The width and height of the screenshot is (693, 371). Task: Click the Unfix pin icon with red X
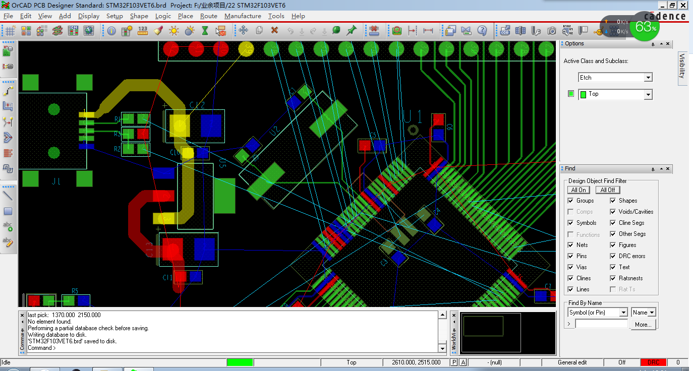(x=374, y=31)
